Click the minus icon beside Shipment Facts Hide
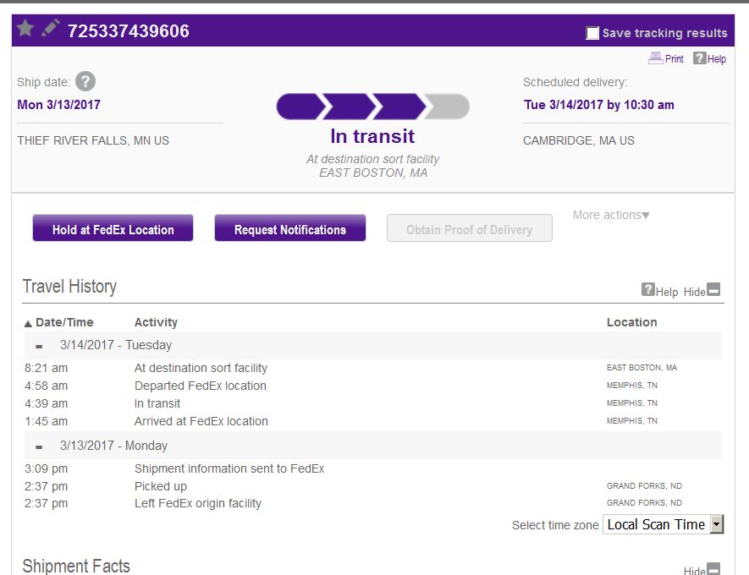This screenshot has height=575, width=749. point(713,568)
